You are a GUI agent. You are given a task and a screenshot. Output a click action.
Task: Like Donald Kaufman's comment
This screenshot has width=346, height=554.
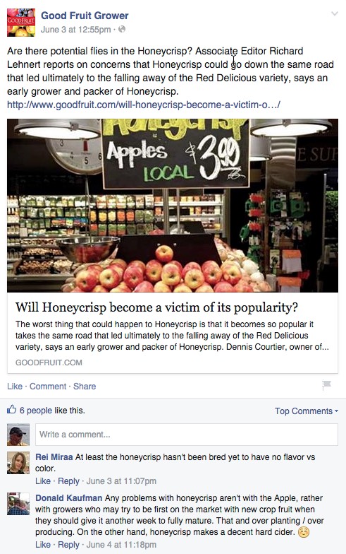[x=43, y=544]
